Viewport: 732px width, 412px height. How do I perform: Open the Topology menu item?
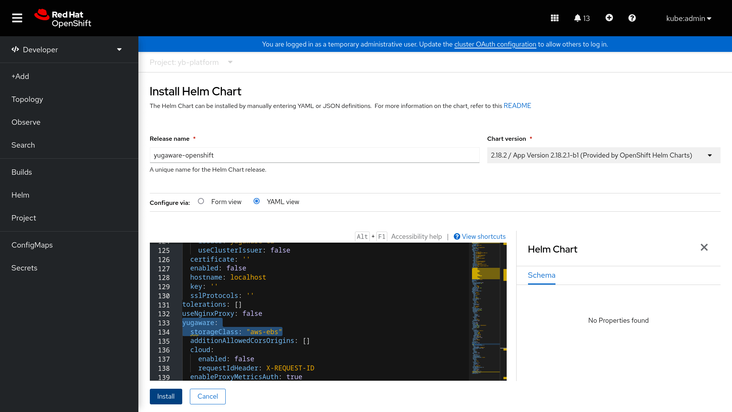(x=27, y=99)
